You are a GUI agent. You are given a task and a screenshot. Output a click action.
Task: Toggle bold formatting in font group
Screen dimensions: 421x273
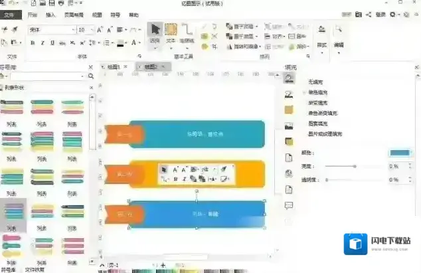click(33, 43)
